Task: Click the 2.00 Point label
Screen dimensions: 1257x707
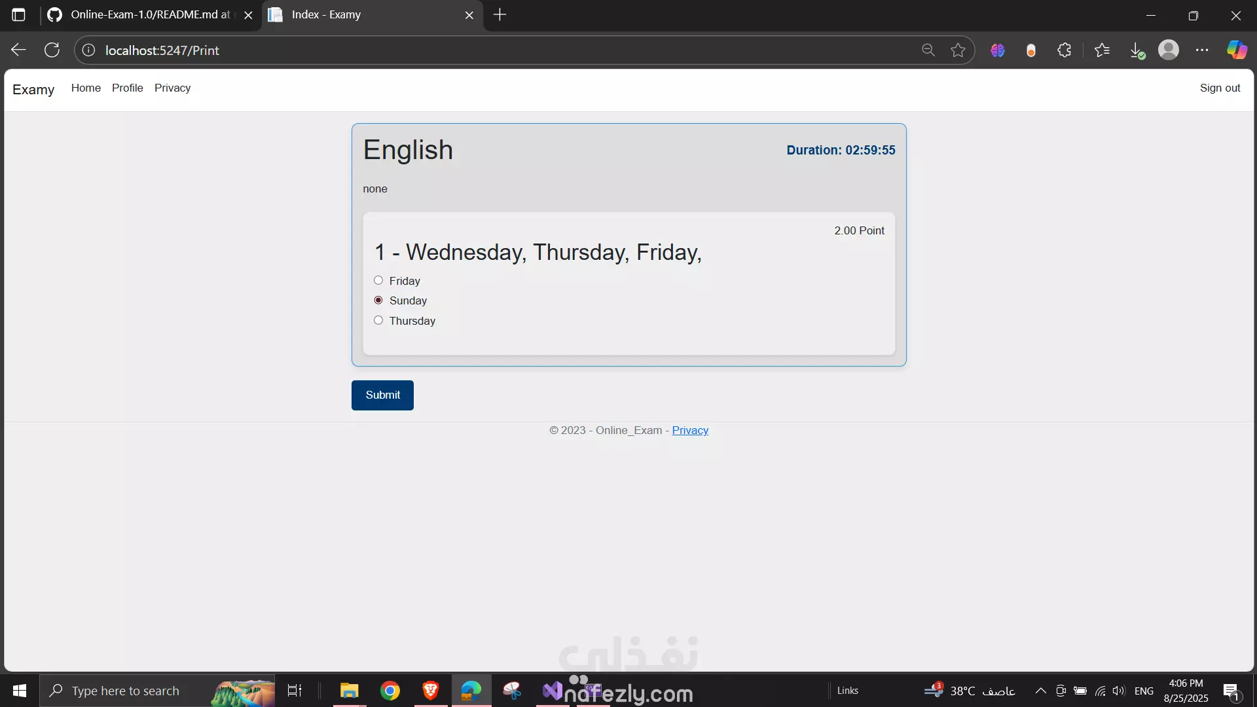Action: (x=859, y=230)
